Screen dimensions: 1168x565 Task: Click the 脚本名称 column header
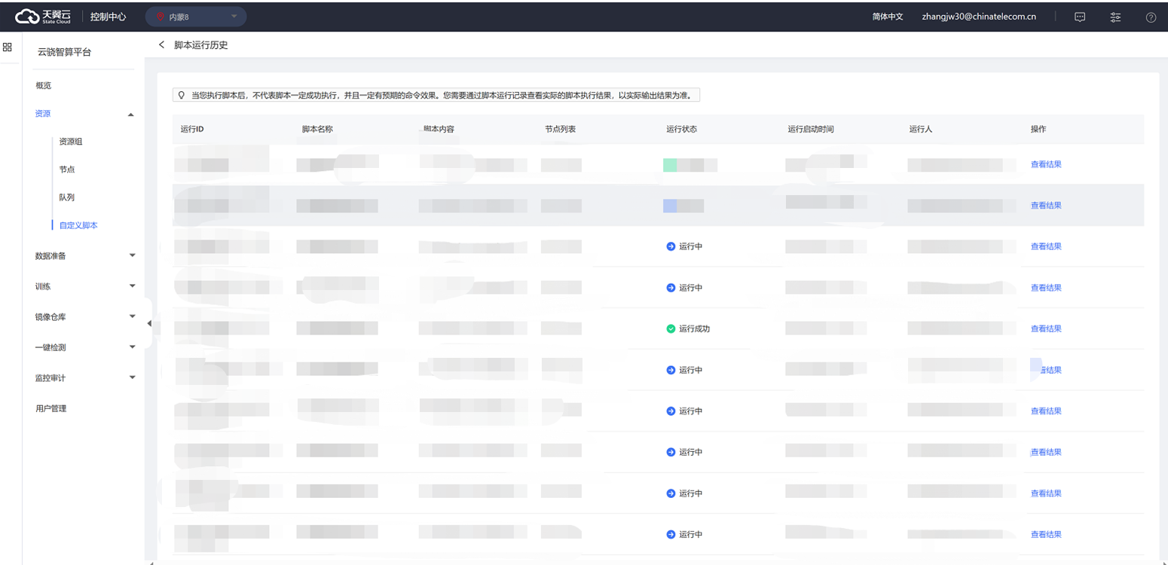point(317,129)
